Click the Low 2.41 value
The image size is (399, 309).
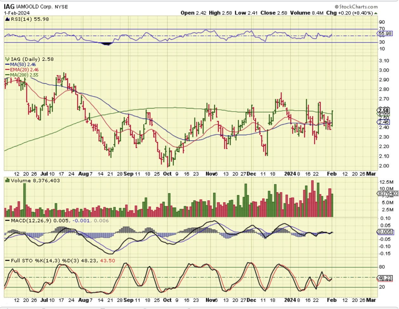pos(246,13)
